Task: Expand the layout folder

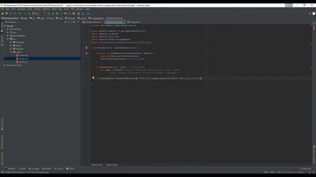Action: coord(11,46)
